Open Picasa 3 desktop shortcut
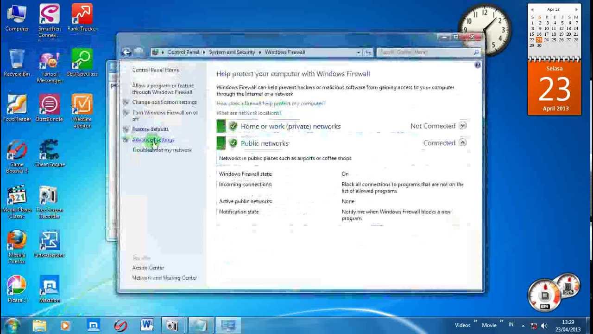Image resolution: width=593 pixels, height=334 pixels. [17, 289]
